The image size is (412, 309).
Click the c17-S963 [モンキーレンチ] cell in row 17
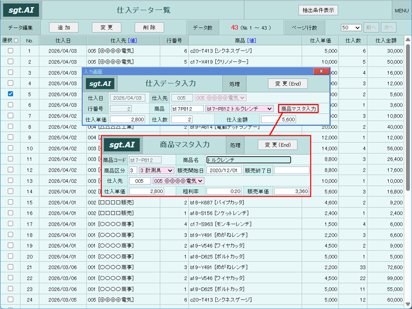click(245, 224)
